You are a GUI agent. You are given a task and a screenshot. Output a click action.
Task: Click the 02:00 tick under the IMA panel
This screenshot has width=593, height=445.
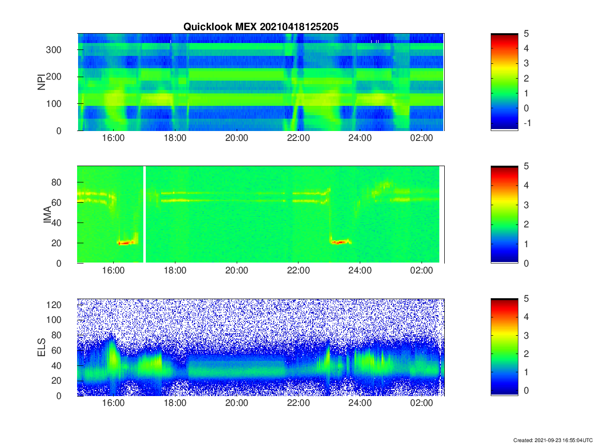coord(422,271)
